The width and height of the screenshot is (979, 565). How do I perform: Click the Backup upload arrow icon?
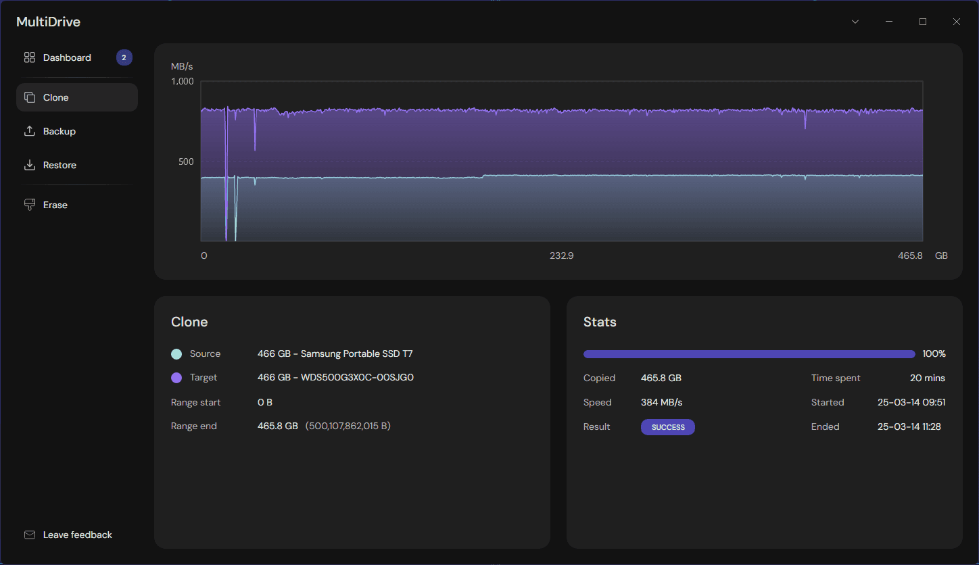tap(30, 131)
